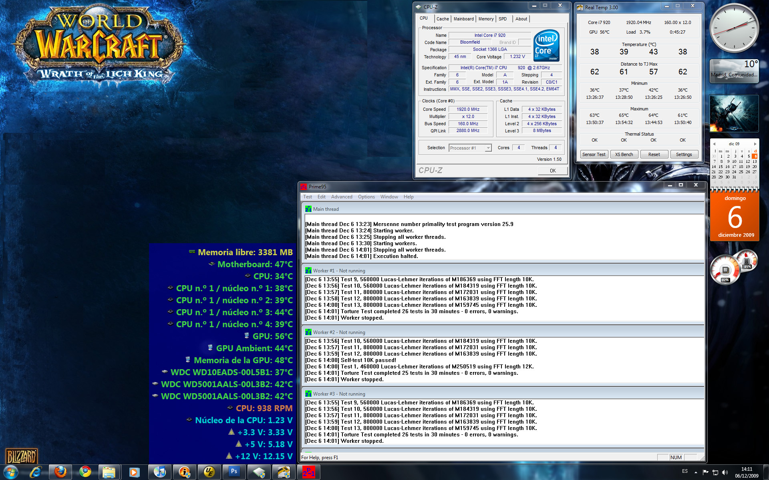Open the Processor #1 selection dropdown
The height and width of the screenshot is (480, 769).
[x=470, y=148]
